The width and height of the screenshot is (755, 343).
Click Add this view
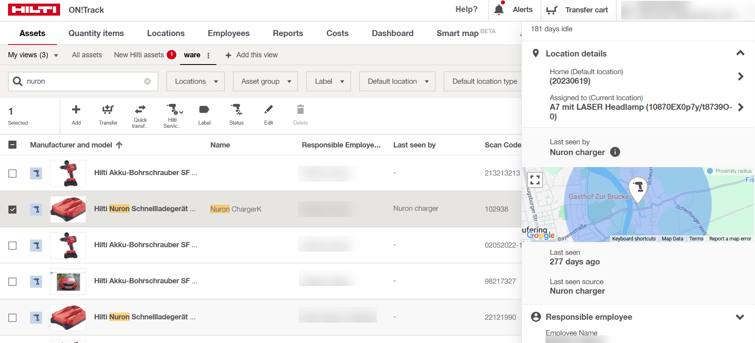252,55
